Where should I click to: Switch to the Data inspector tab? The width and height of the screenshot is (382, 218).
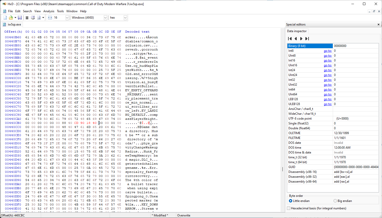pos(297,31)
